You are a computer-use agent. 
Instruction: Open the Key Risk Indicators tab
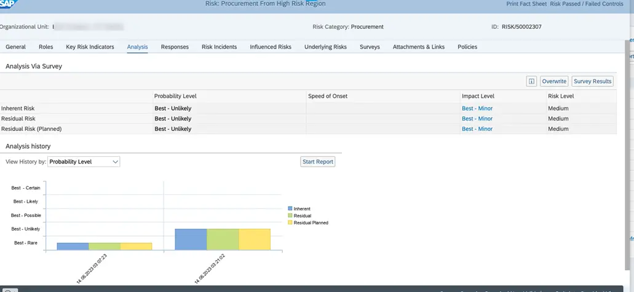90,47
